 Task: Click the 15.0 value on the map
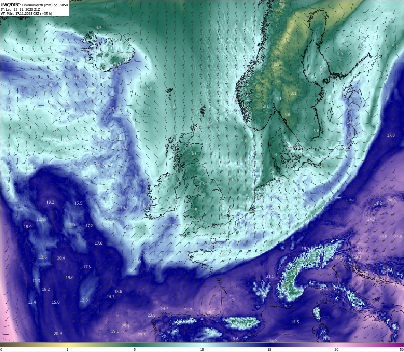point(56,302)
